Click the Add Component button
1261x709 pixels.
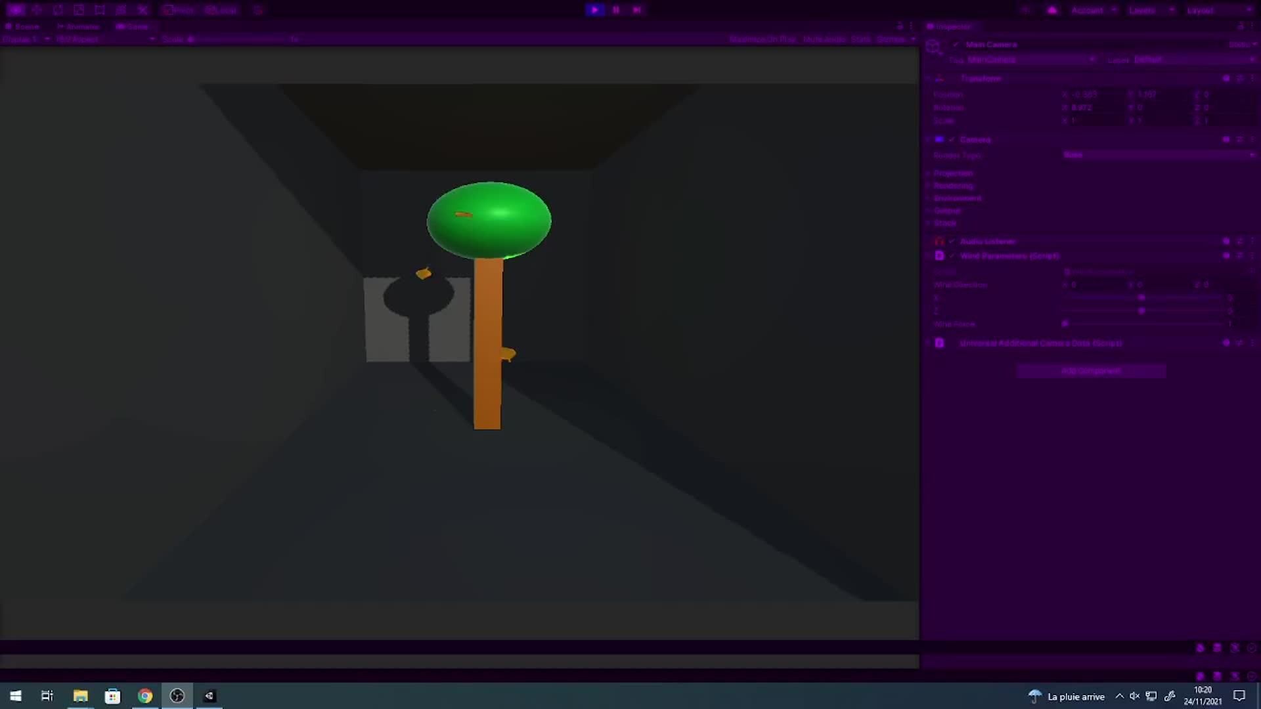[1091, 371]
